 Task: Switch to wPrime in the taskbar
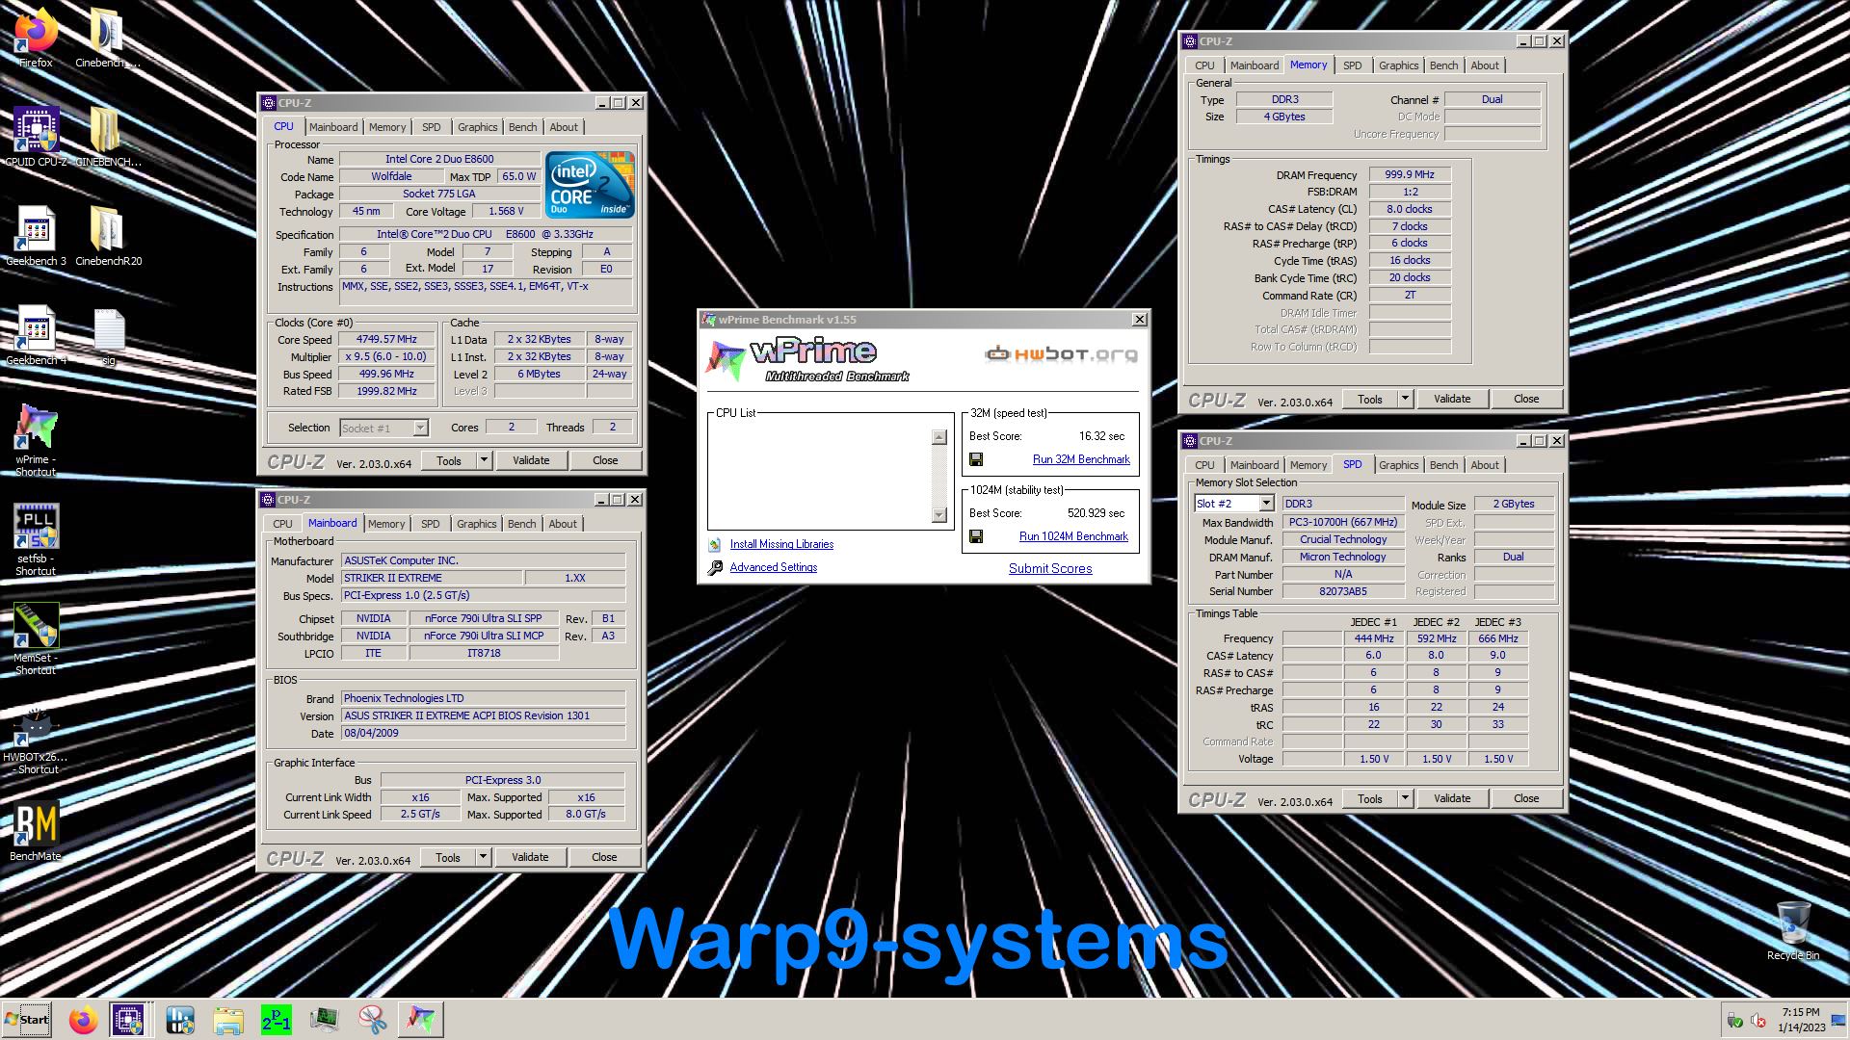pos(421,1020)
